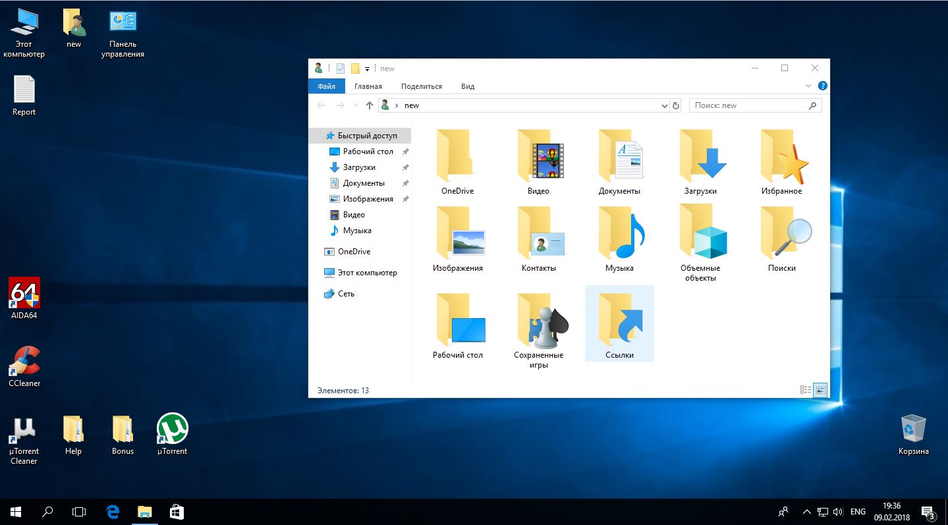Click the breadcrumb chevron before new
Image resolution: width=948 pixels, height=525 pixels.
[x=397, y=105]
